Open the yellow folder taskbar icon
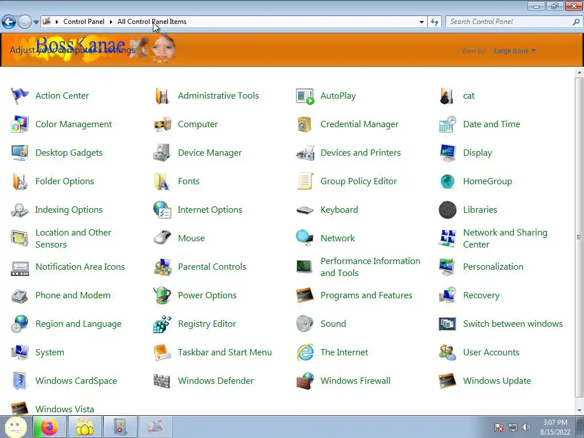The height and width of the screenshot is (438, 584). 84,427
